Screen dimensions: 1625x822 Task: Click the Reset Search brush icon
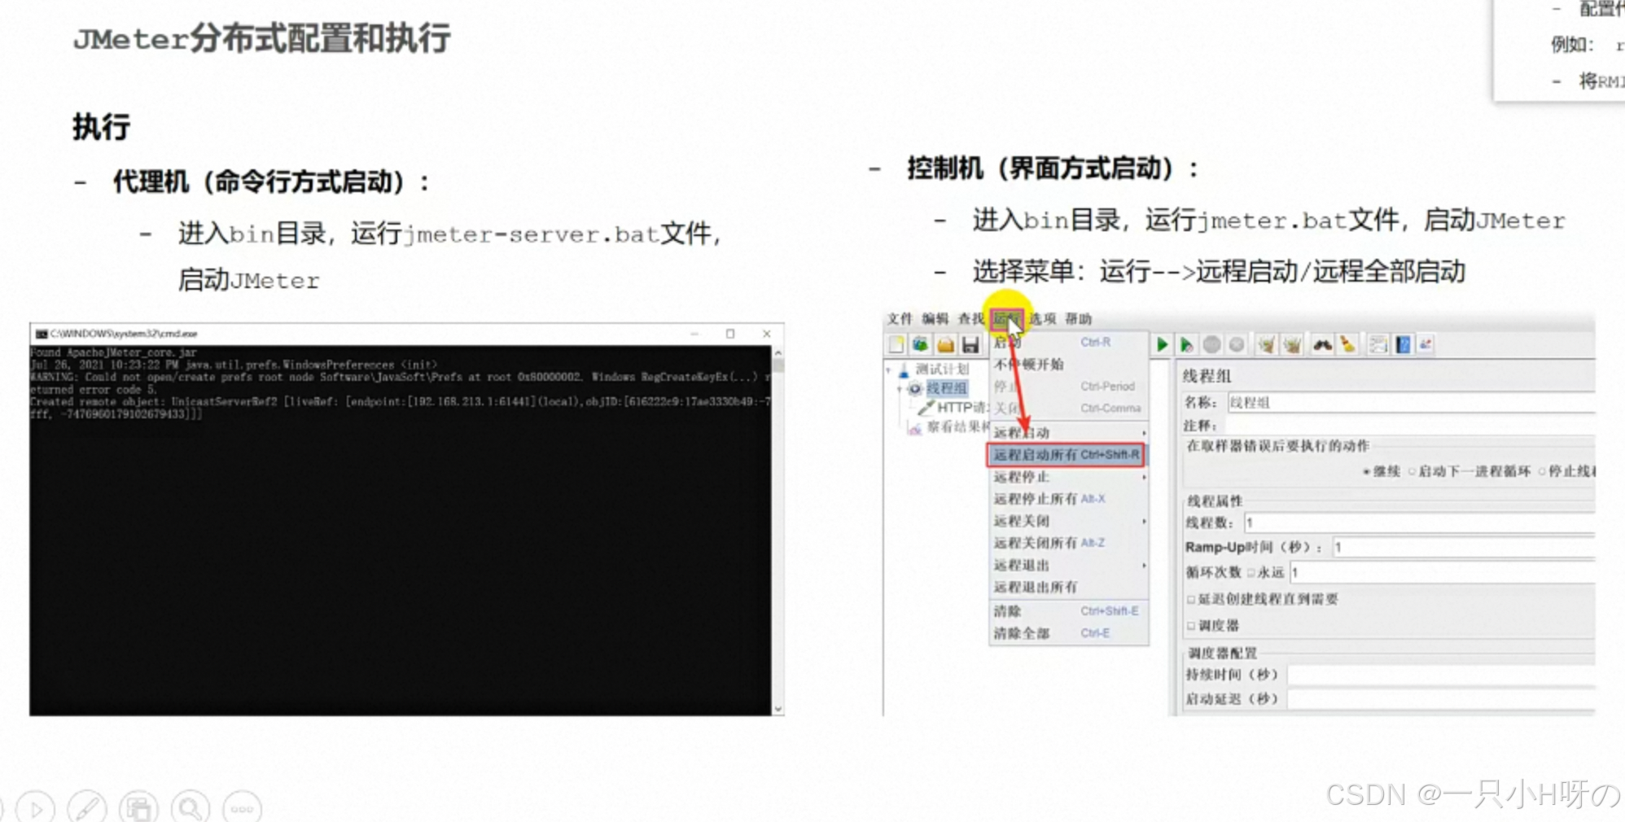tap(1348, 345)
